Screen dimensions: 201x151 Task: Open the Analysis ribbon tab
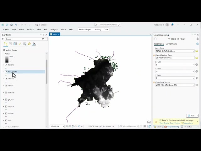coord(30,29)
